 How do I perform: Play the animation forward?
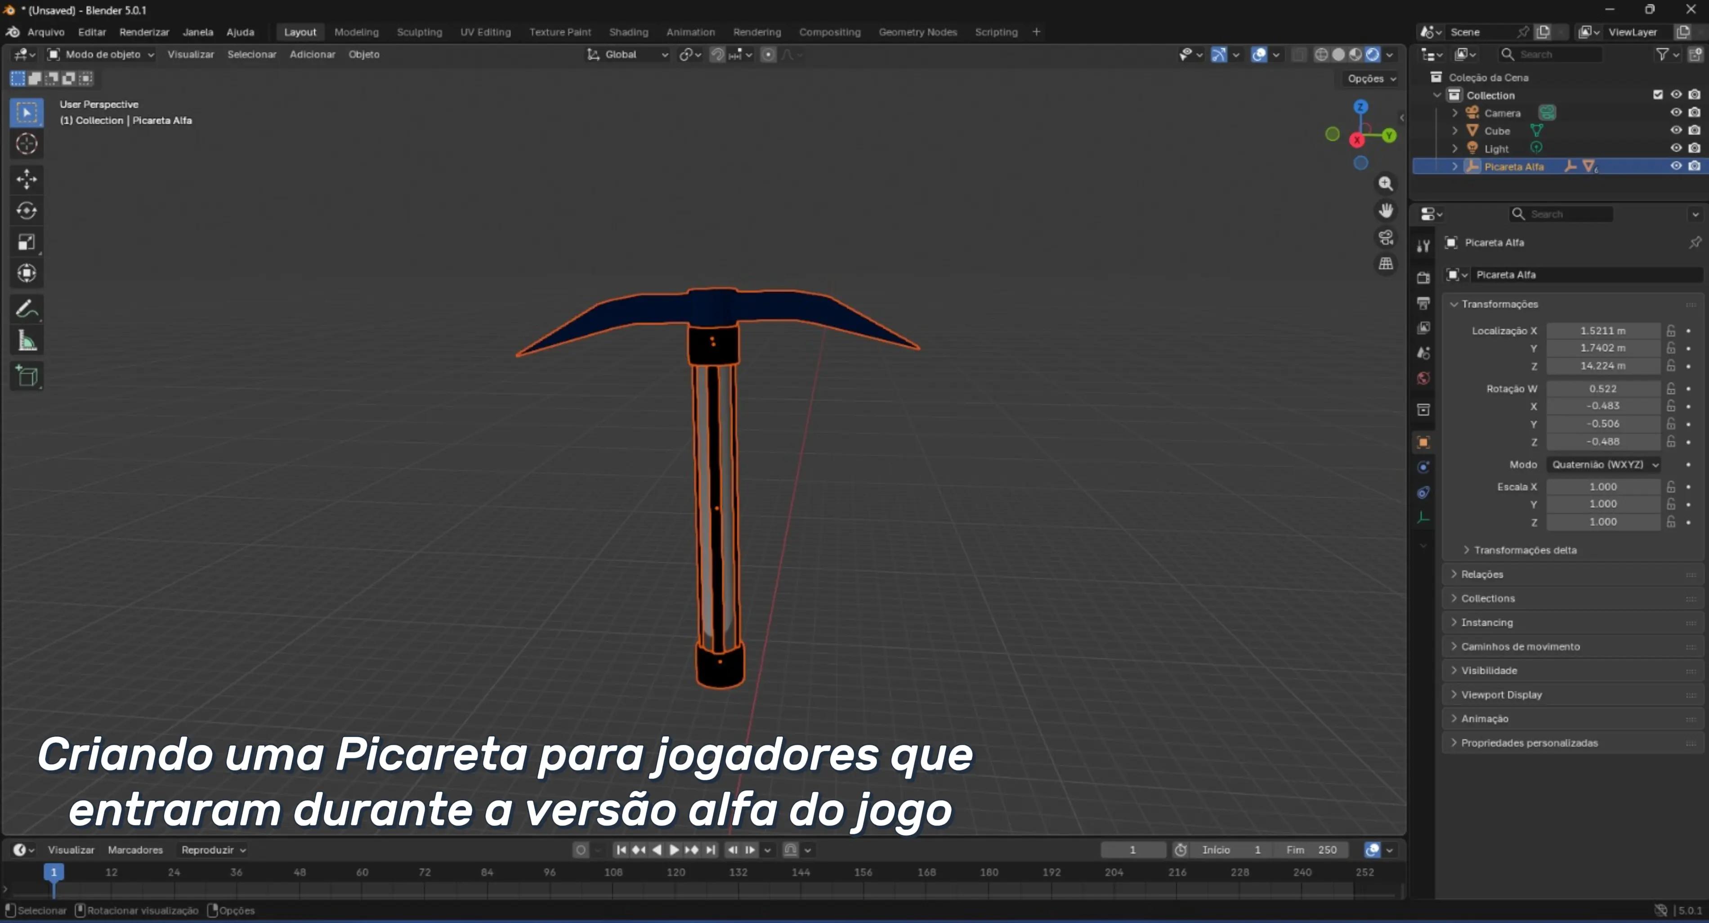[x=673, y=850]
